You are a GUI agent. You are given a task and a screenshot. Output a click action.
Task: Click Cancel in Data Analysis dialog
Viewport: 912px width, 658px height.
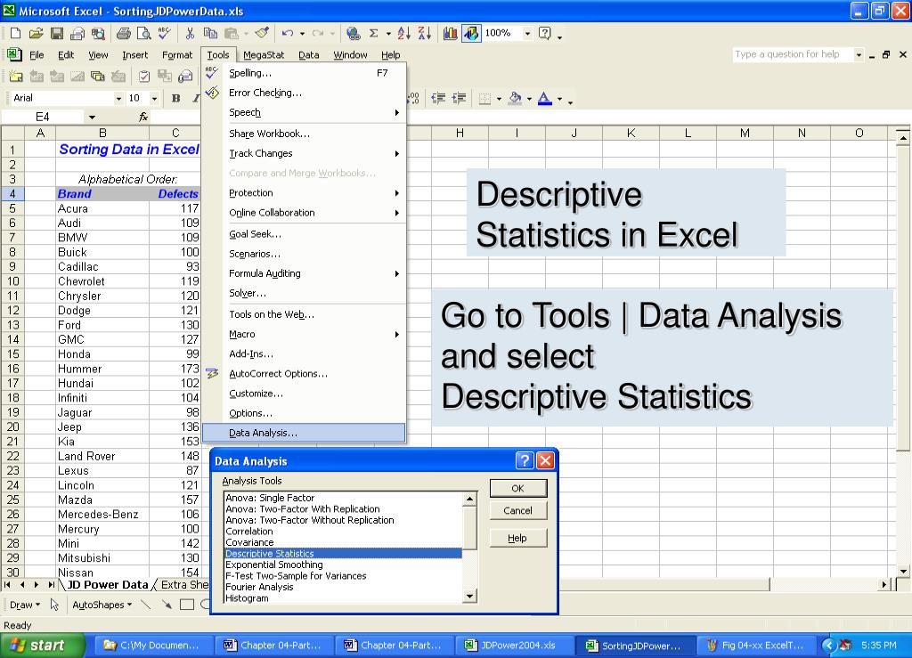pos(517,510)
